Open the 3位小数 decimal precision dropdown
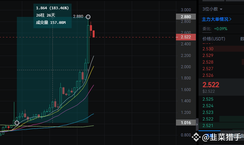This screenshot has height=145, width=244. 212,9
